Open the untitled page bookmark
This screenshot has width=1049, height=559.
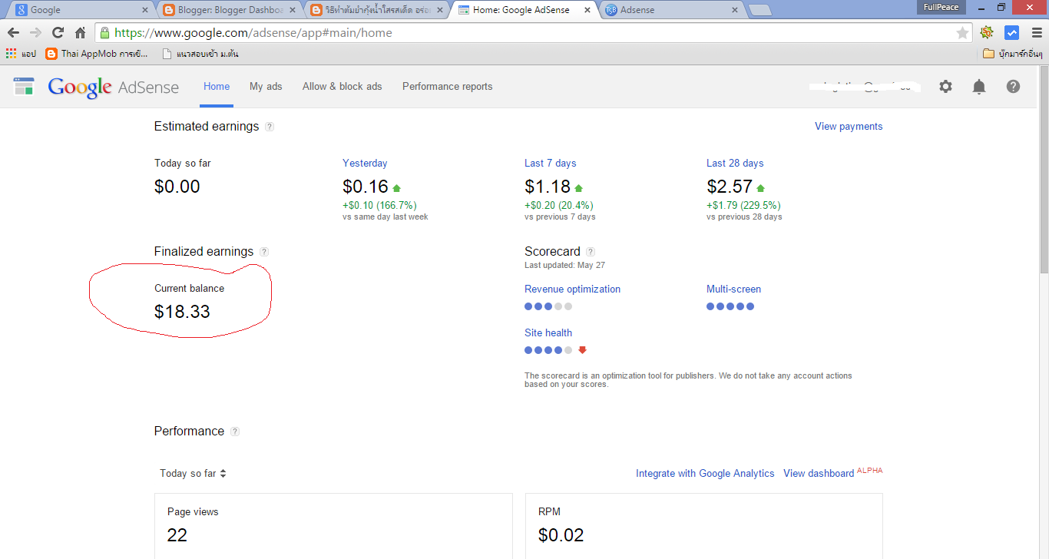point(200,54)
